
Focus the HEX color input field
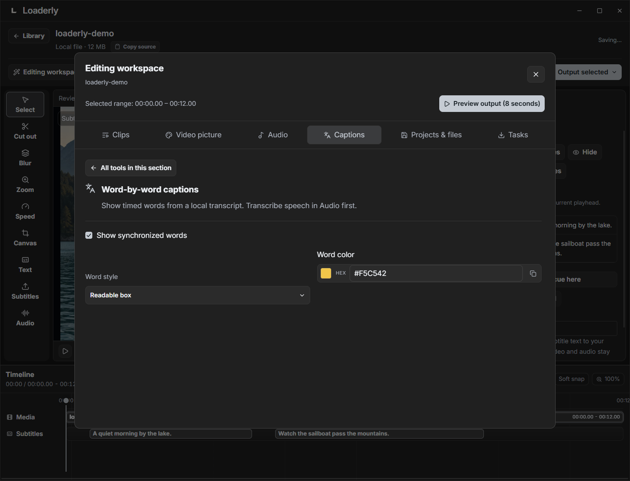click(x=436, y=273)
